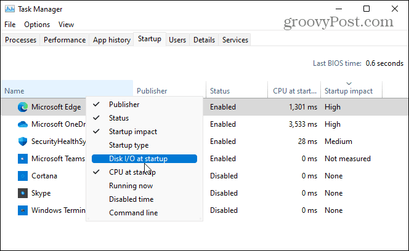Select the Windows Terminal icon
Screen dimensions: 409x251
[x=23, y=210]
